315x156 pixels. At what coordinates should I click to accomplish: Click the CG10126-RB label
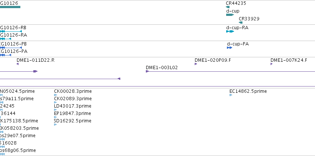pos(13,28)
